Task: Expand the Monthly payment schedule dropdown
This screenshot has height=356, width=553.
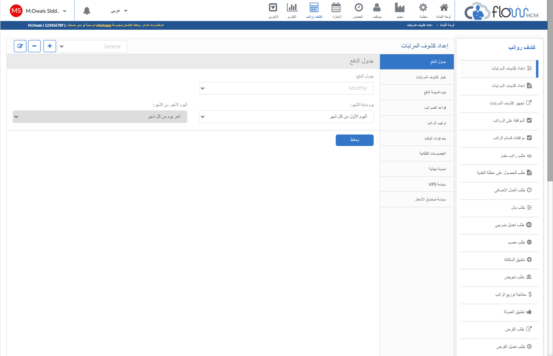Action: [286, 88]
